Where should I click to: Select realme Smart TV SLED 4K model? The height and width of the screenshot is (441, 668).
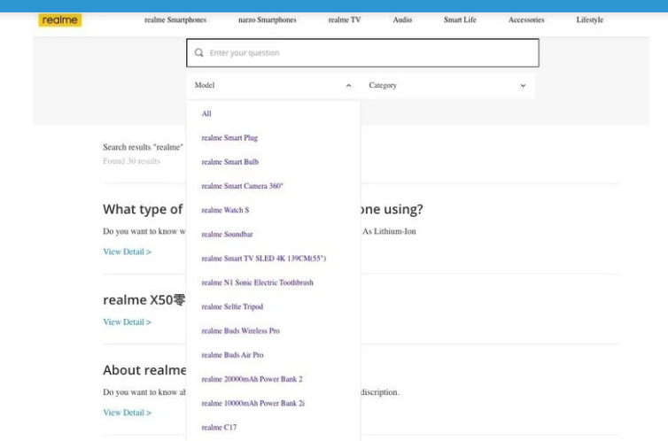tap(264, 259)
